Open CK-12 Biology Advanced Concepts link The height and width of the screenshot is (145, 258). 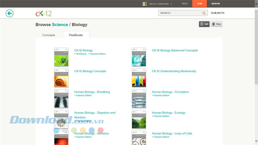(x=175, y=50)
